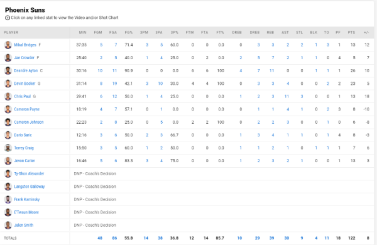
Task: Click the MIN column header
Action: coord(82,32)
